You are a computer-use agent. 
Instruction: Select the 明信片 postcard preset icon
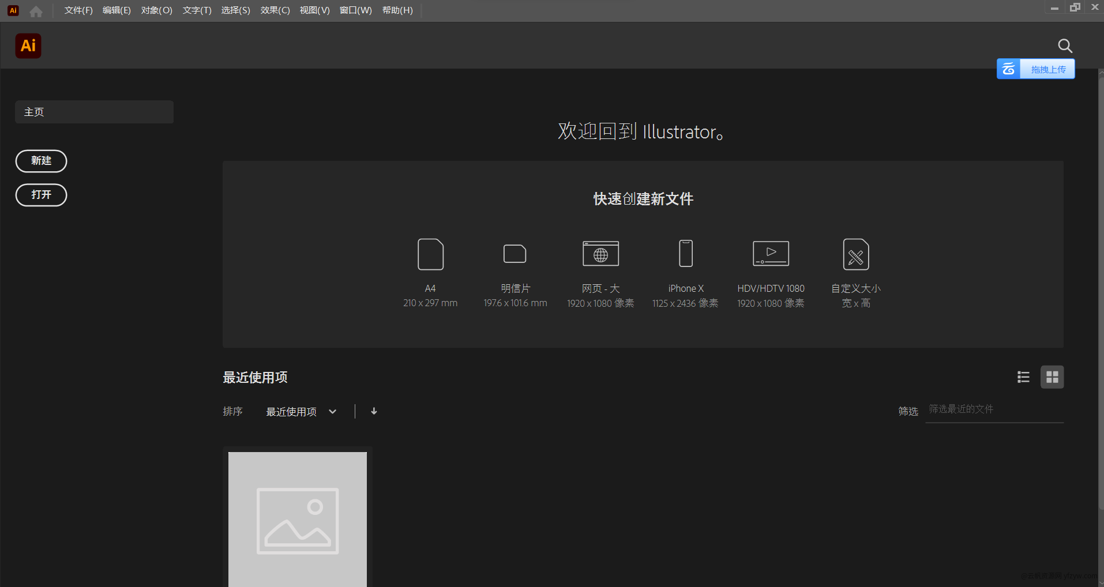click(515, 254)
